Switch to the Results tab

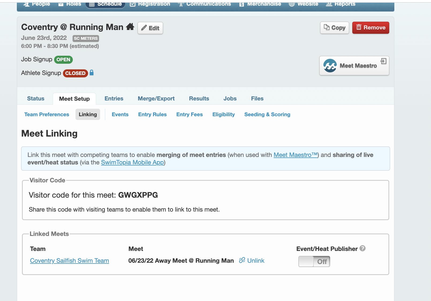[x=199, y=99]
